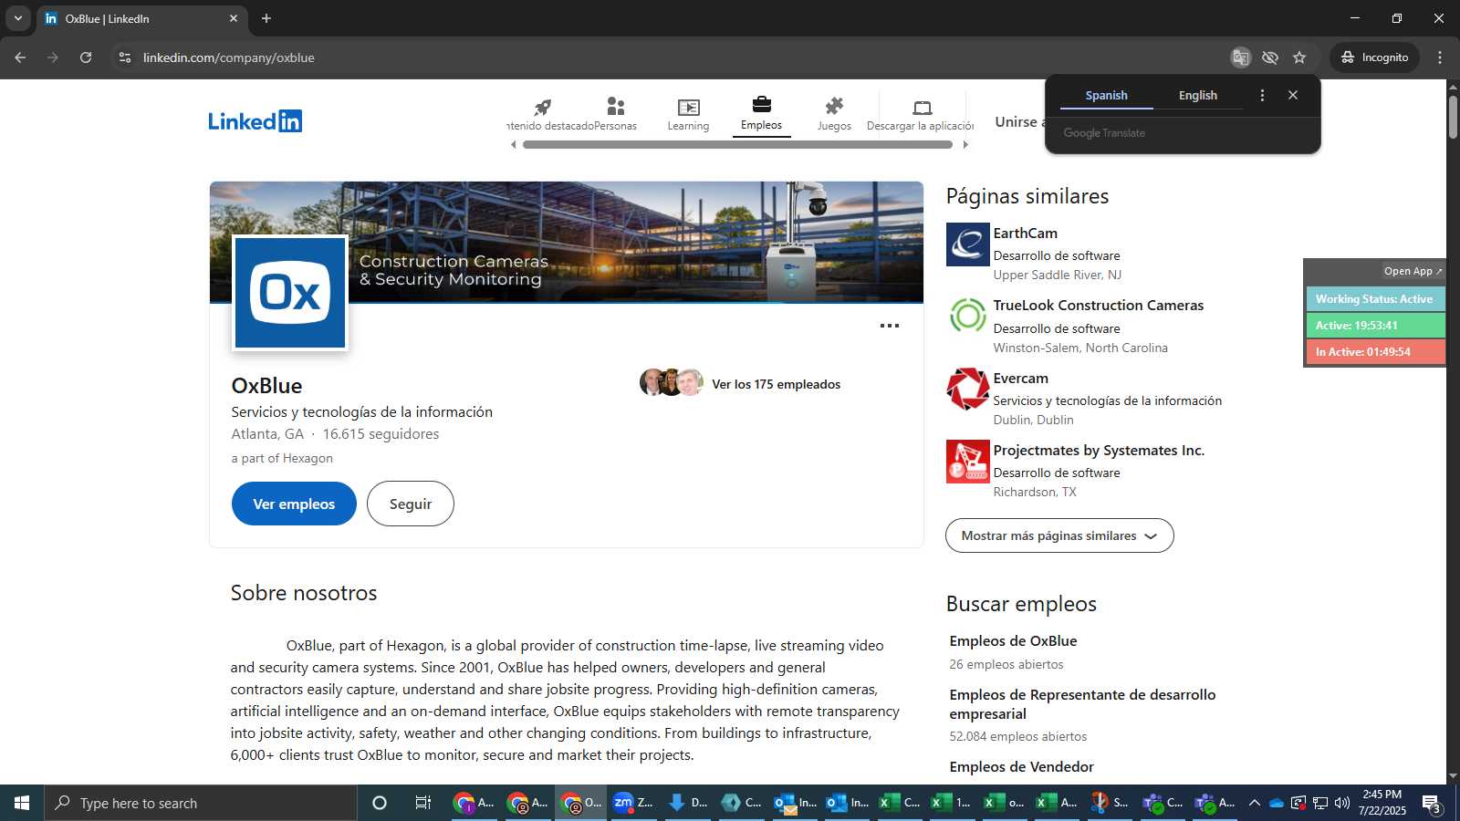The width and height of the screenshot is (1460, 821).
Task: Open a new browser tab
Action: [x=266, y=18]
